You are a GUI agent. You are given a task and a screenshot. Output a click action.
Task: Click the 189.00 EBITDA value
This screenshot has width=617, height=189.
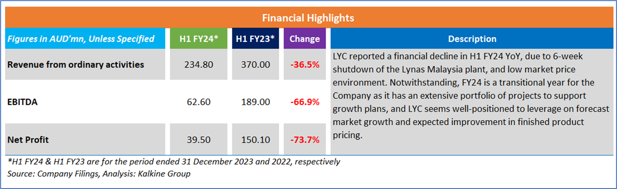[255, 102]
